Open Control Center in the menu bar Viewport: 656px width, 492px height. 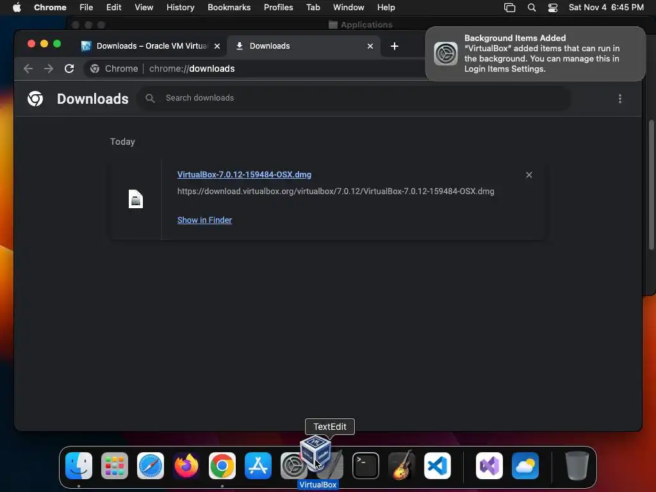pos(553,8)
